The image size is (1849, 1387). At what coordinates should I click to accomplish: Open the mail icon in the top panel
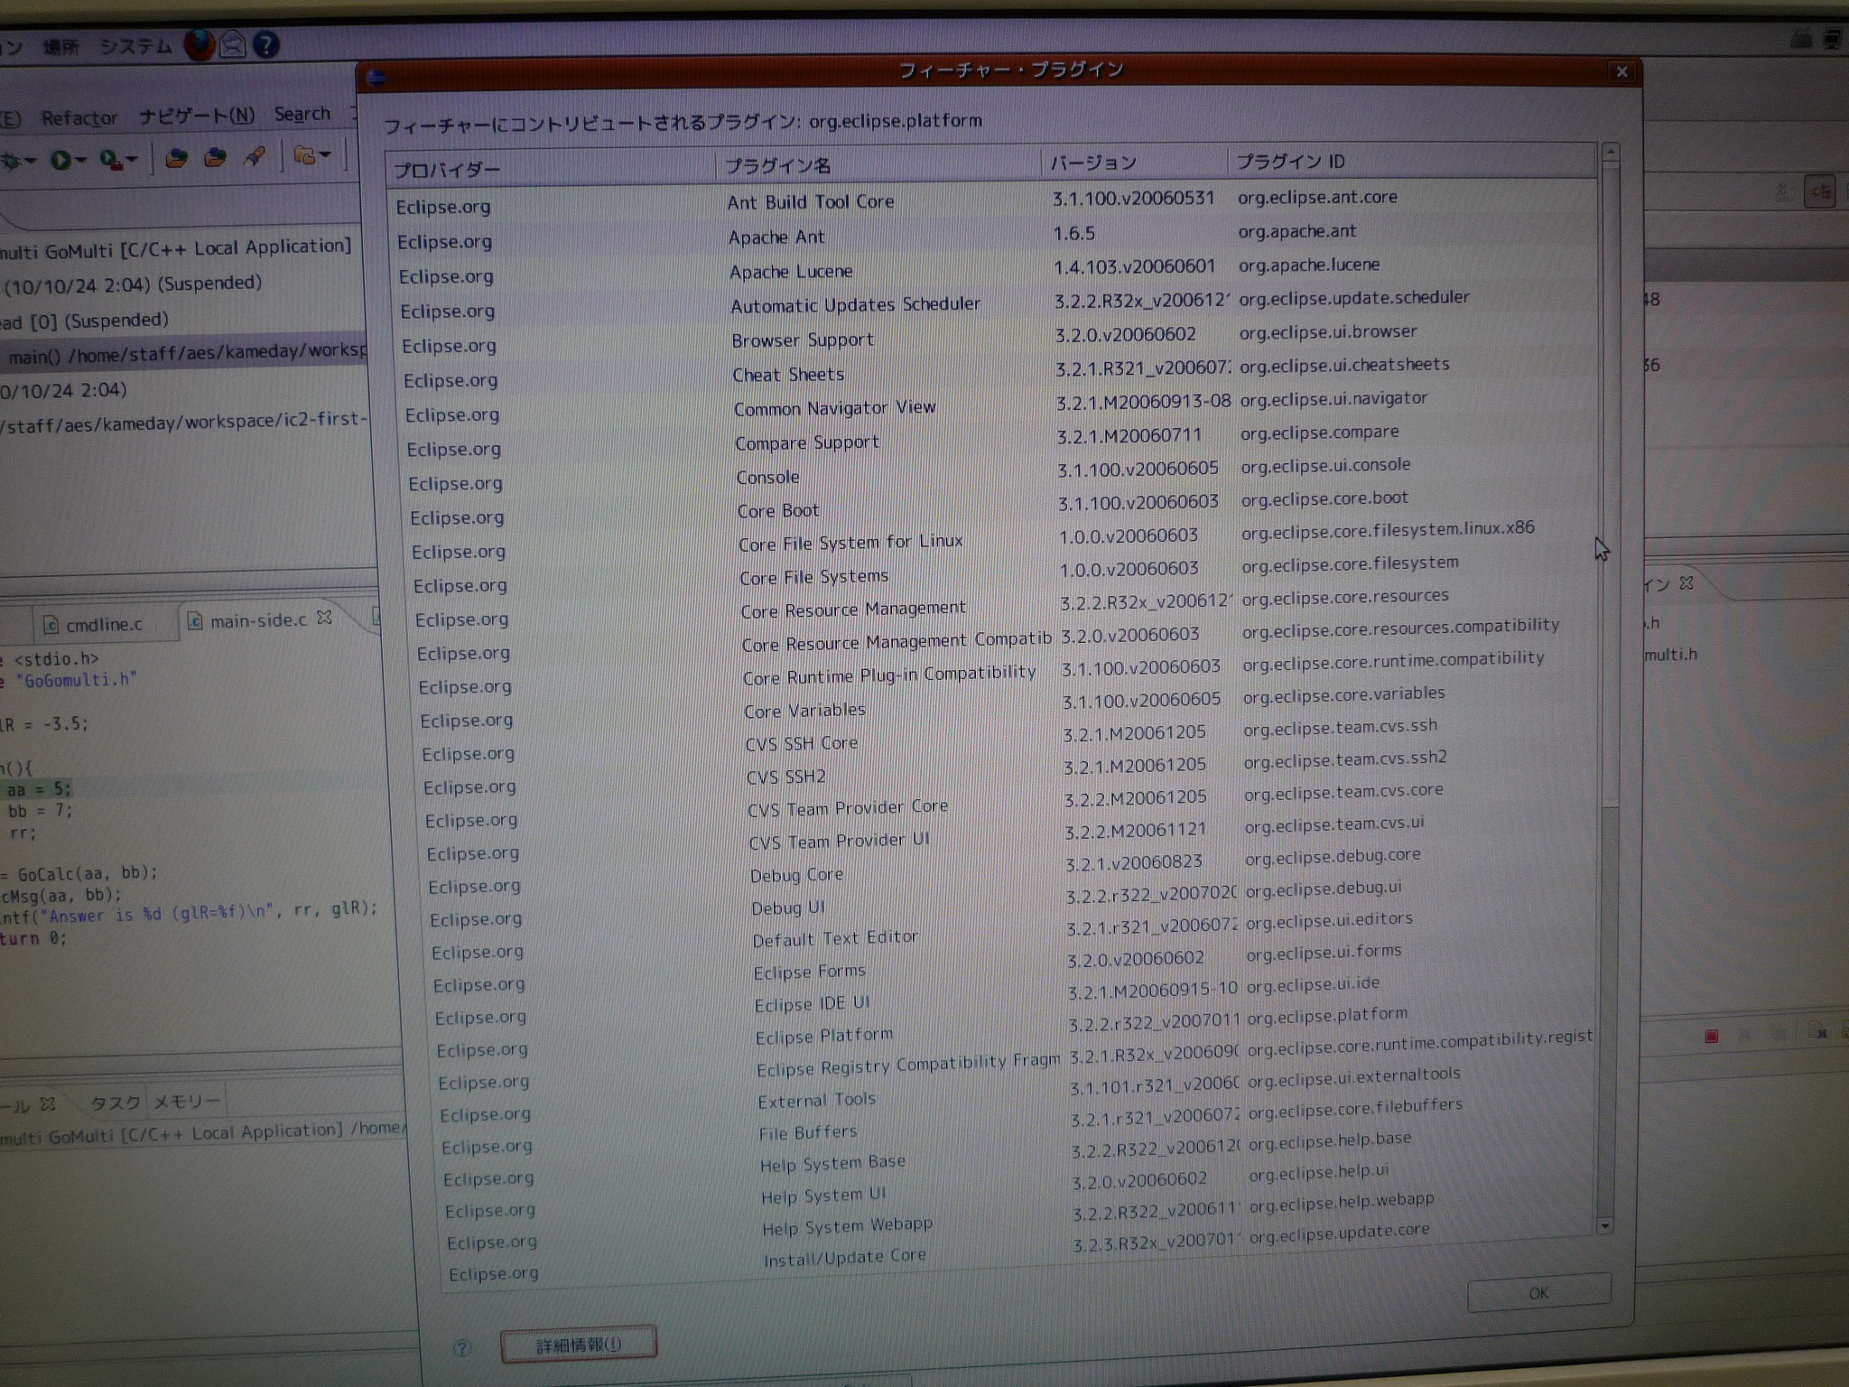pyautogui.click(x=232, y=44)
